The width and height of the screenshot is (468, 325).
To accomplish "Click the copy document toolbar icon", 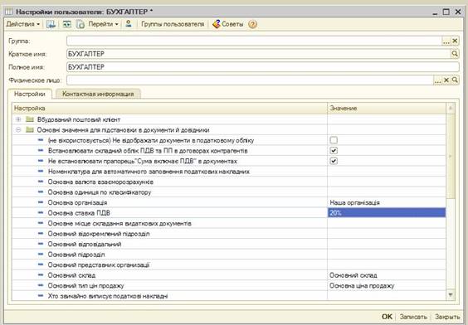I will 80,24.
